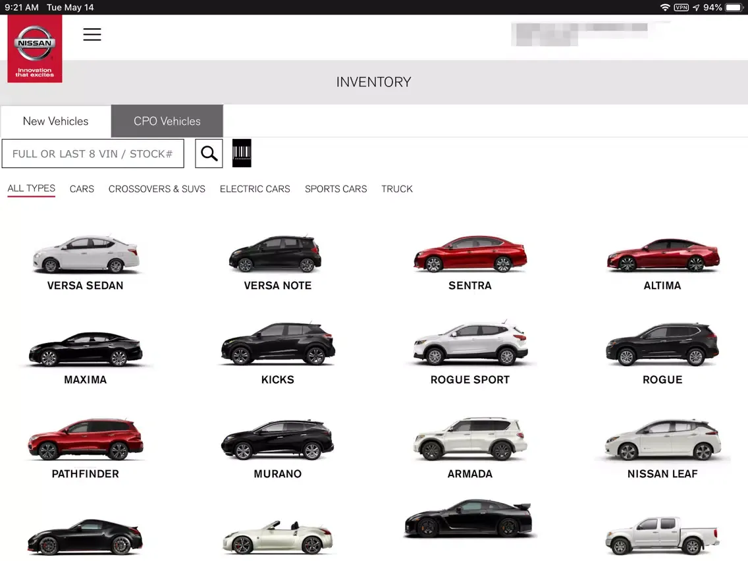Screen dimensions: 748x561
Task: Select the black Murano image
Action: 278,440
